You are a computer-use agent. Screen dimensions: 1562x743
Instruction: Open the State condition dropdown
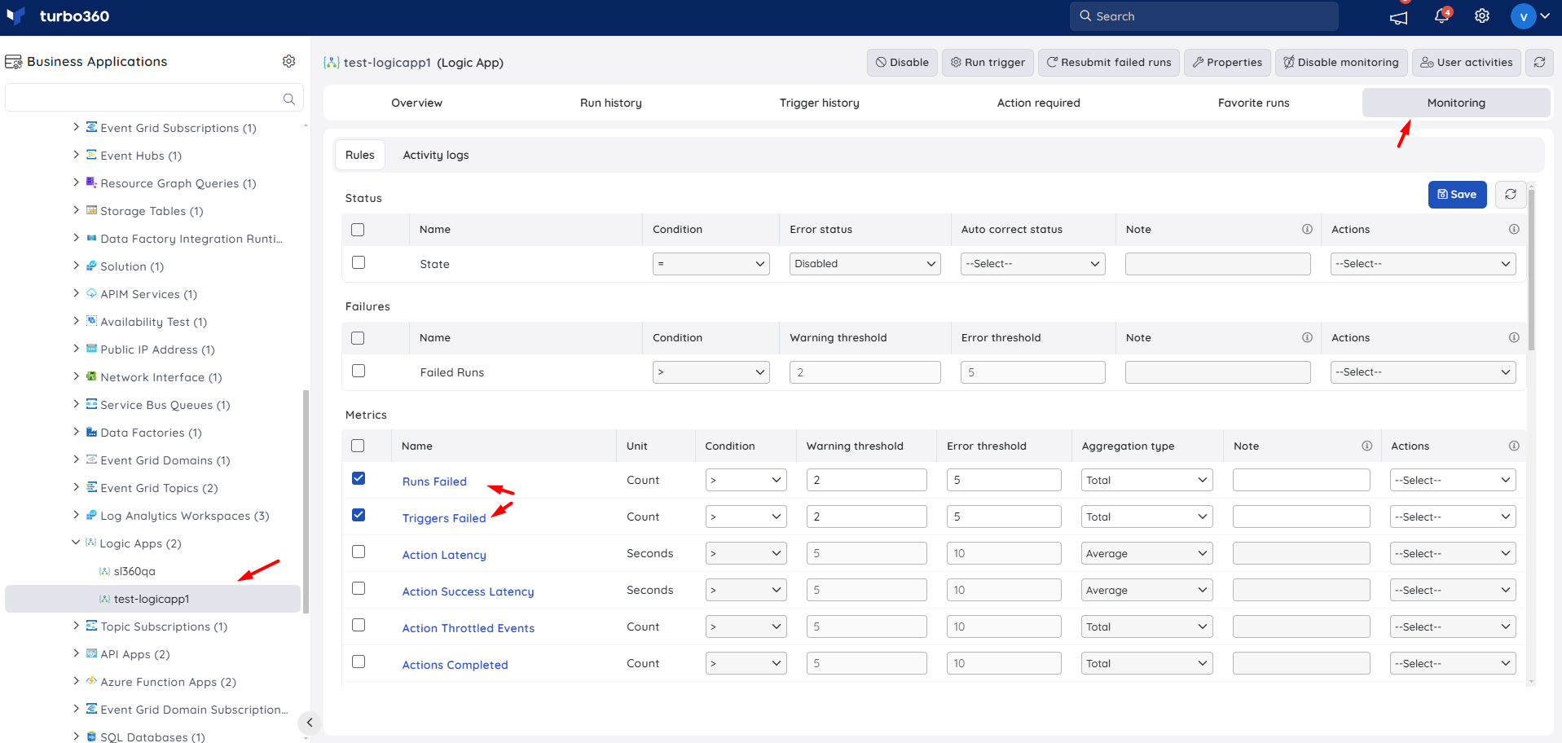[711, 264]
